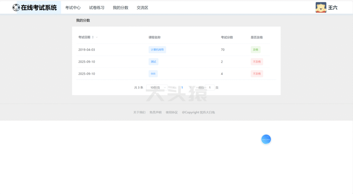Click the green 及格 status tag
The height and width of the screenshot is (194, 353).
point(255,50)
